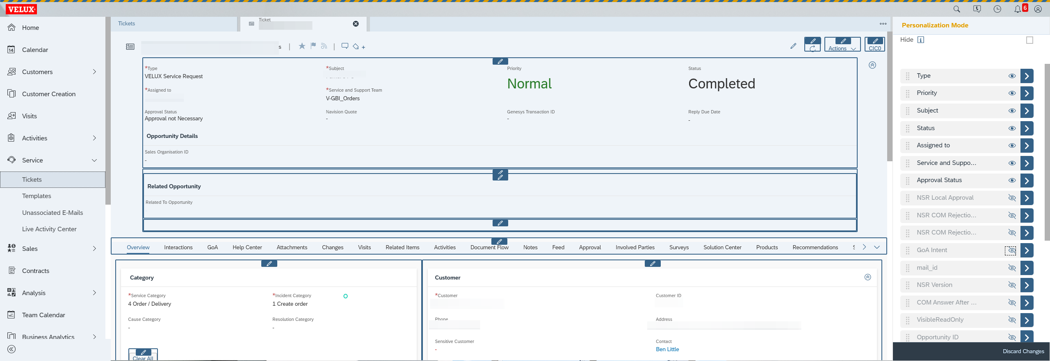The image size is (1050, 361).
Task: Click the VELUX logo
Action: [21, 9]
